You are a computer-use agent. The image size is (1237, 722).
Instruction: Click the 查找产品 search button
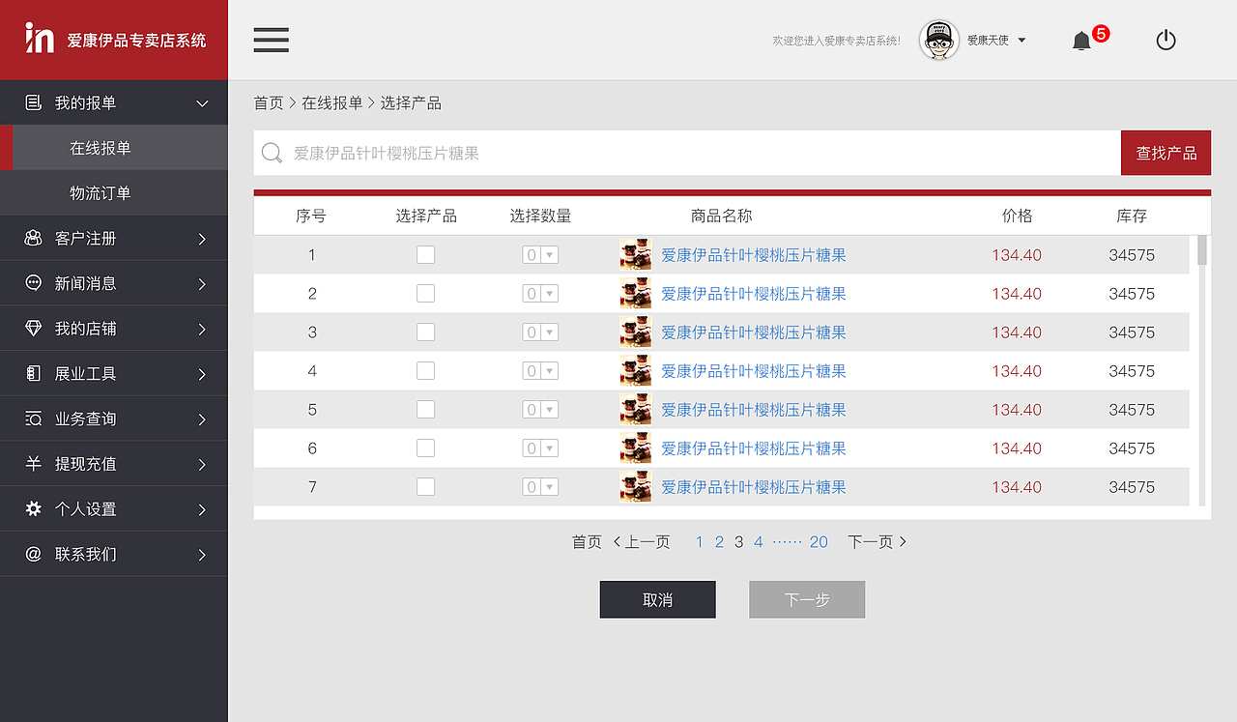click(1165, 152)
